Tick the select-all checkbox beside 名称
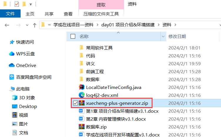 click(x=73, y=36)
